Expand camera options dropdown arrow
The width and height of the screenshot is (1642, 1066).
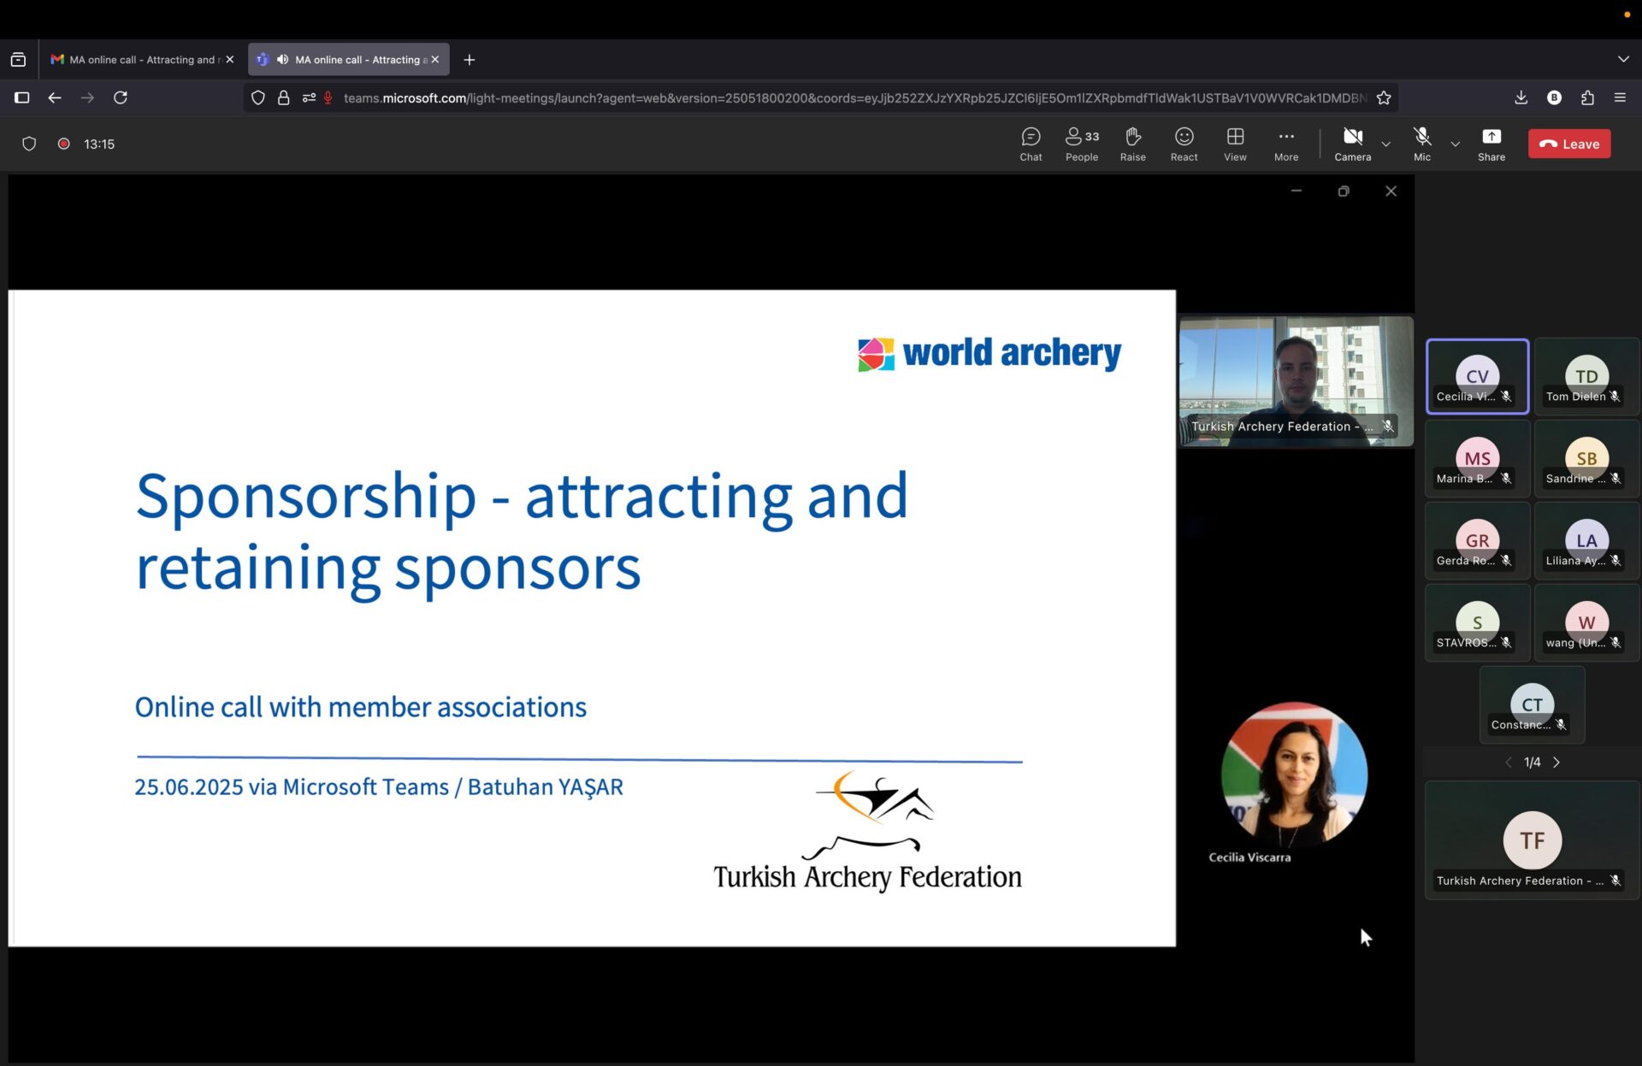click(1386, 144)
